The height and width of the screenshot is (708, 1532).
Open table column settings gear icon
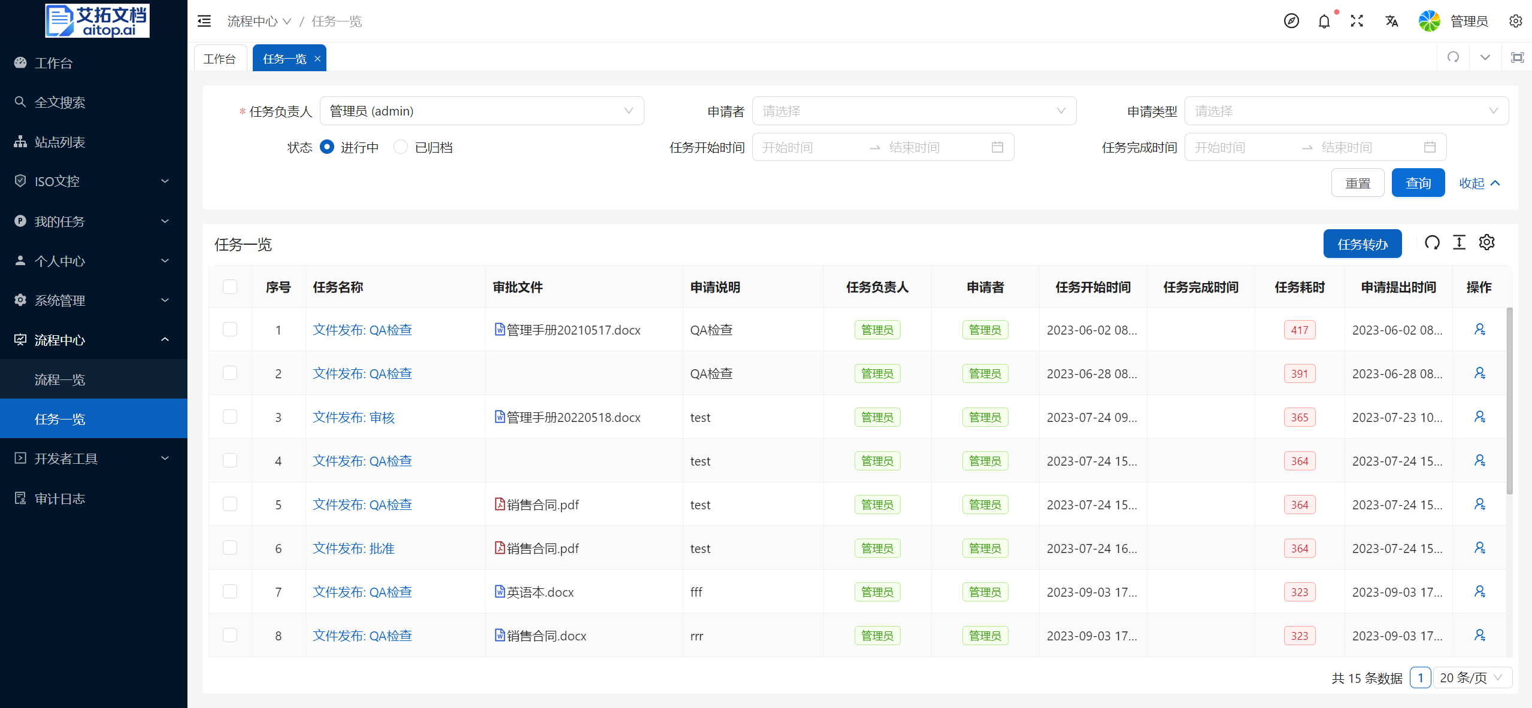(1486, 242)
